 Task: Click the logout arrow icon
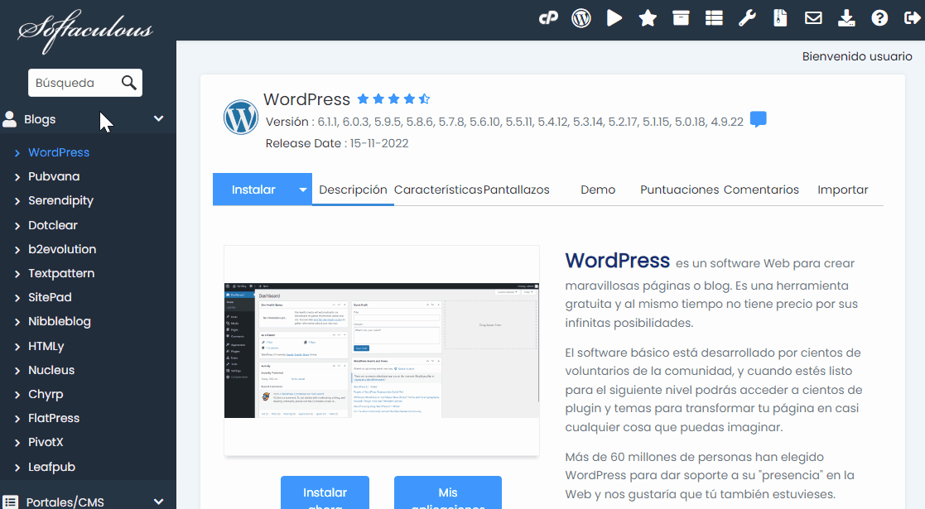coord(912,18)
